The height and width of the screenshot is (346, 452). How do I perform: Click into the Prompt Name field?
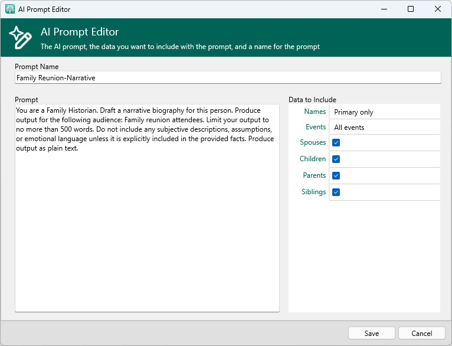click(227, 77)
